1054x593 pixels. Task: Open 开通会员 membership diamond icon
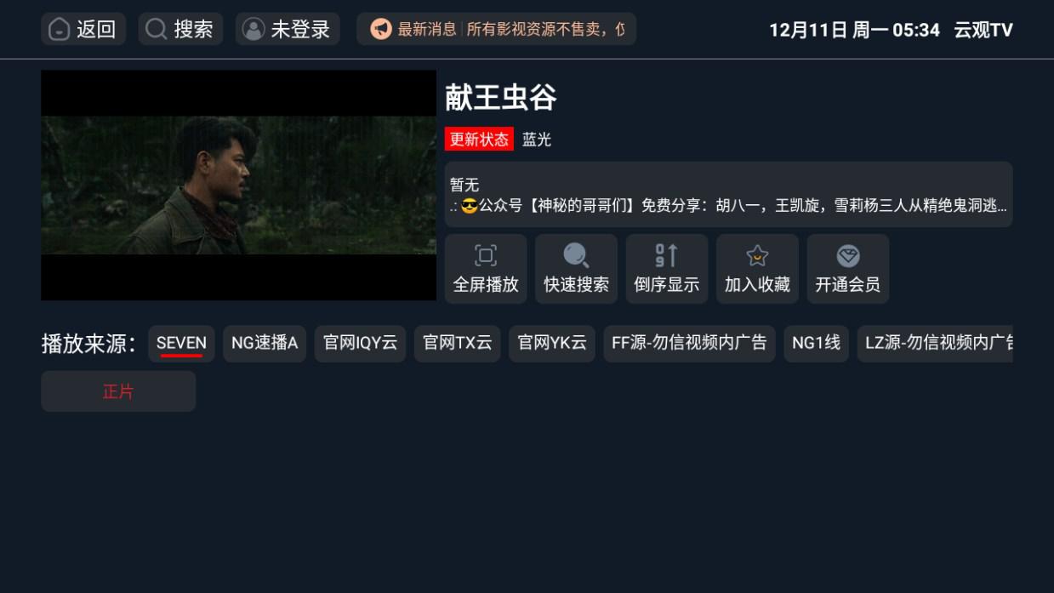pyautogui.click(x=848, y=269)
